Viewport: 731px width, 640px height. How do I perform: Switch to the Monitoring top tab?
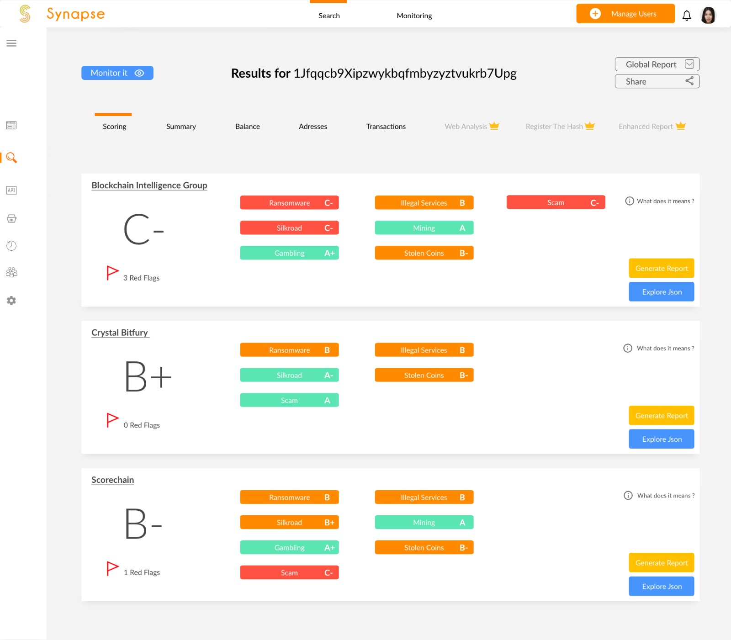414,16
